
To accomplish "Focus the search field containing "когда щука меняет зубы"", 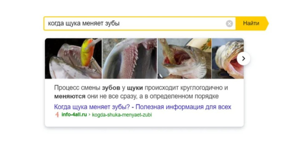I will [140, 23].
